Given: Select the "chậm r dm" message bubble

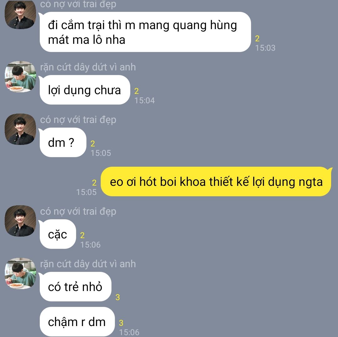Looking at the screenshot, I should click(77, 322).
